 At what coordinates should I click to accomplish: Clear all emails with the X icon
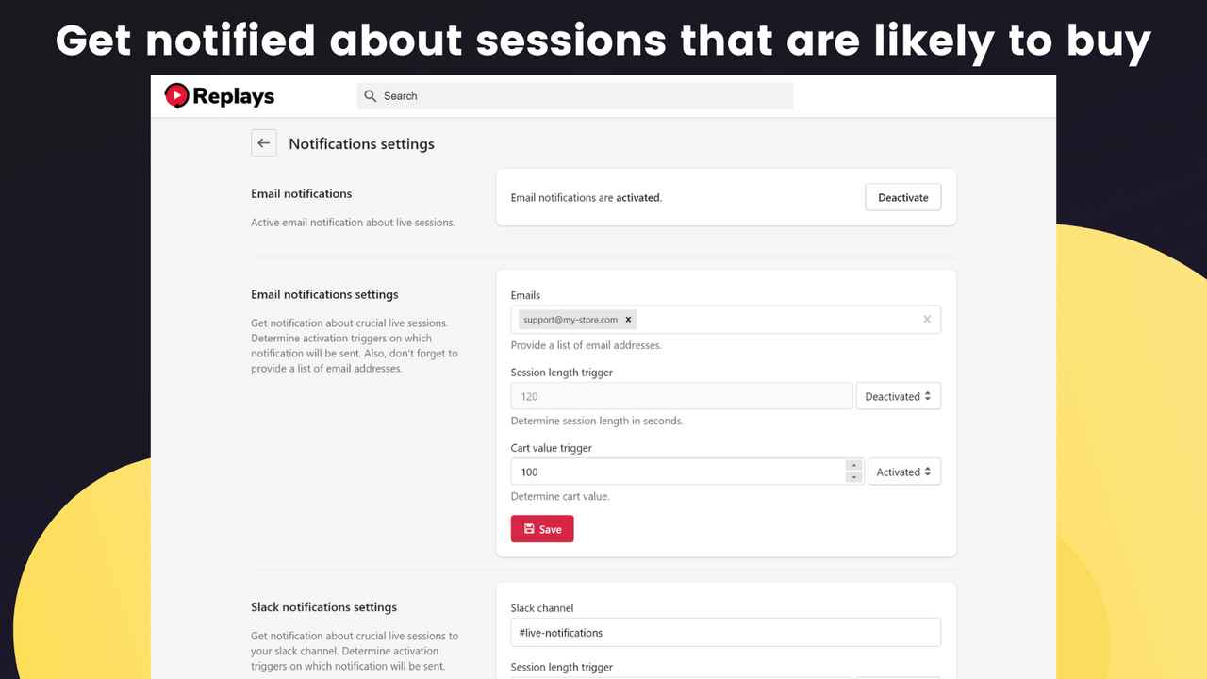pyautogui.click(x=927, y=320)
